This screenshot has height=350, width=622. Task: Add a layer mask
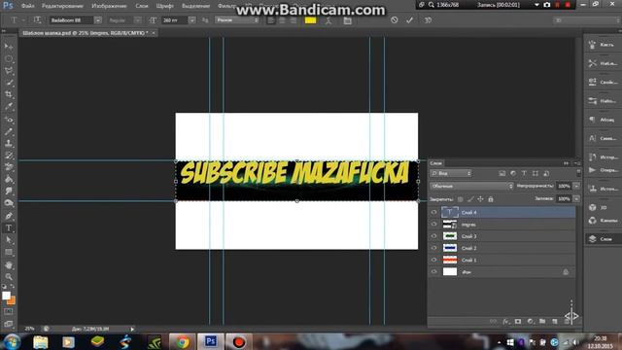click(518, 322)
